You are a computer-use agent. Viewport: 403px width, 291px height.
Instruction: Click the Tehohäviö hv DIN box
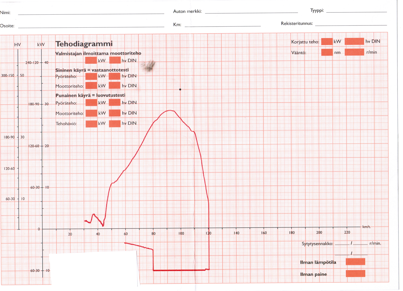(114, 123)
